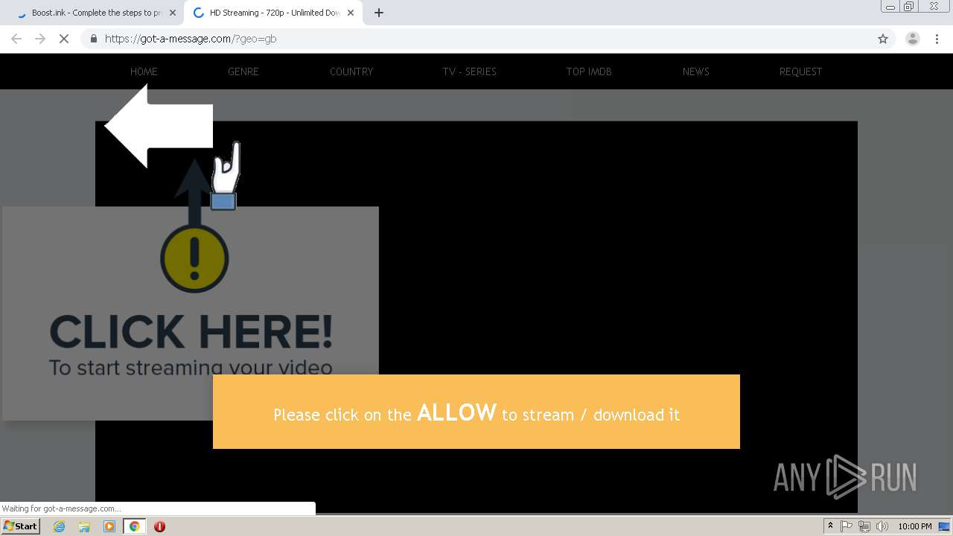Restore down the Chrome window
This screenshot has height=536, width=953.
pos(909,7)
